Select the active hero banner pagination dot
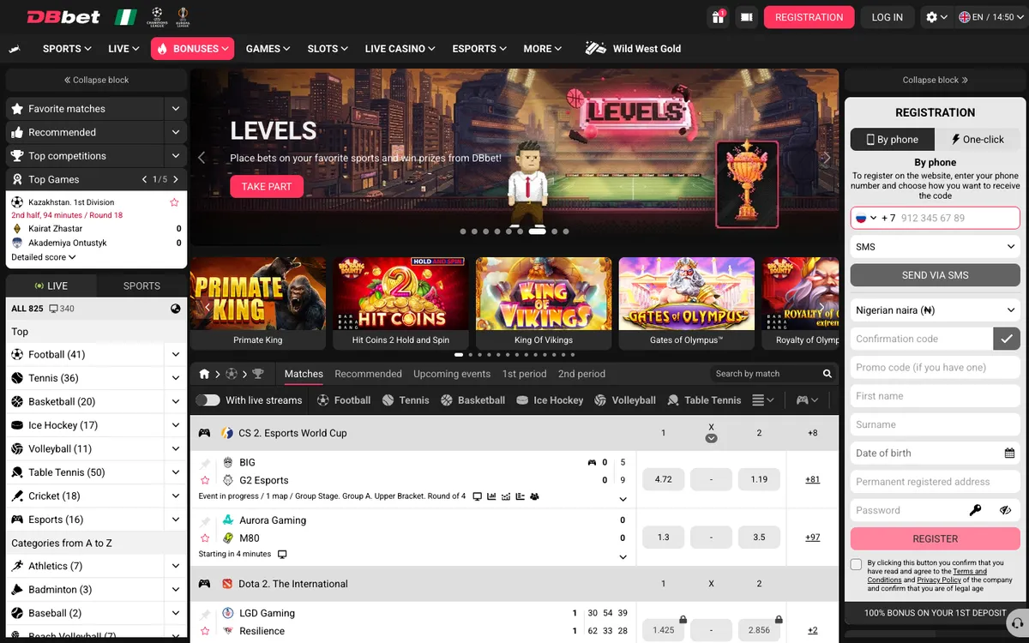Image resolution: width=1029 pixels, height=643 pixels. coord(538,231)
